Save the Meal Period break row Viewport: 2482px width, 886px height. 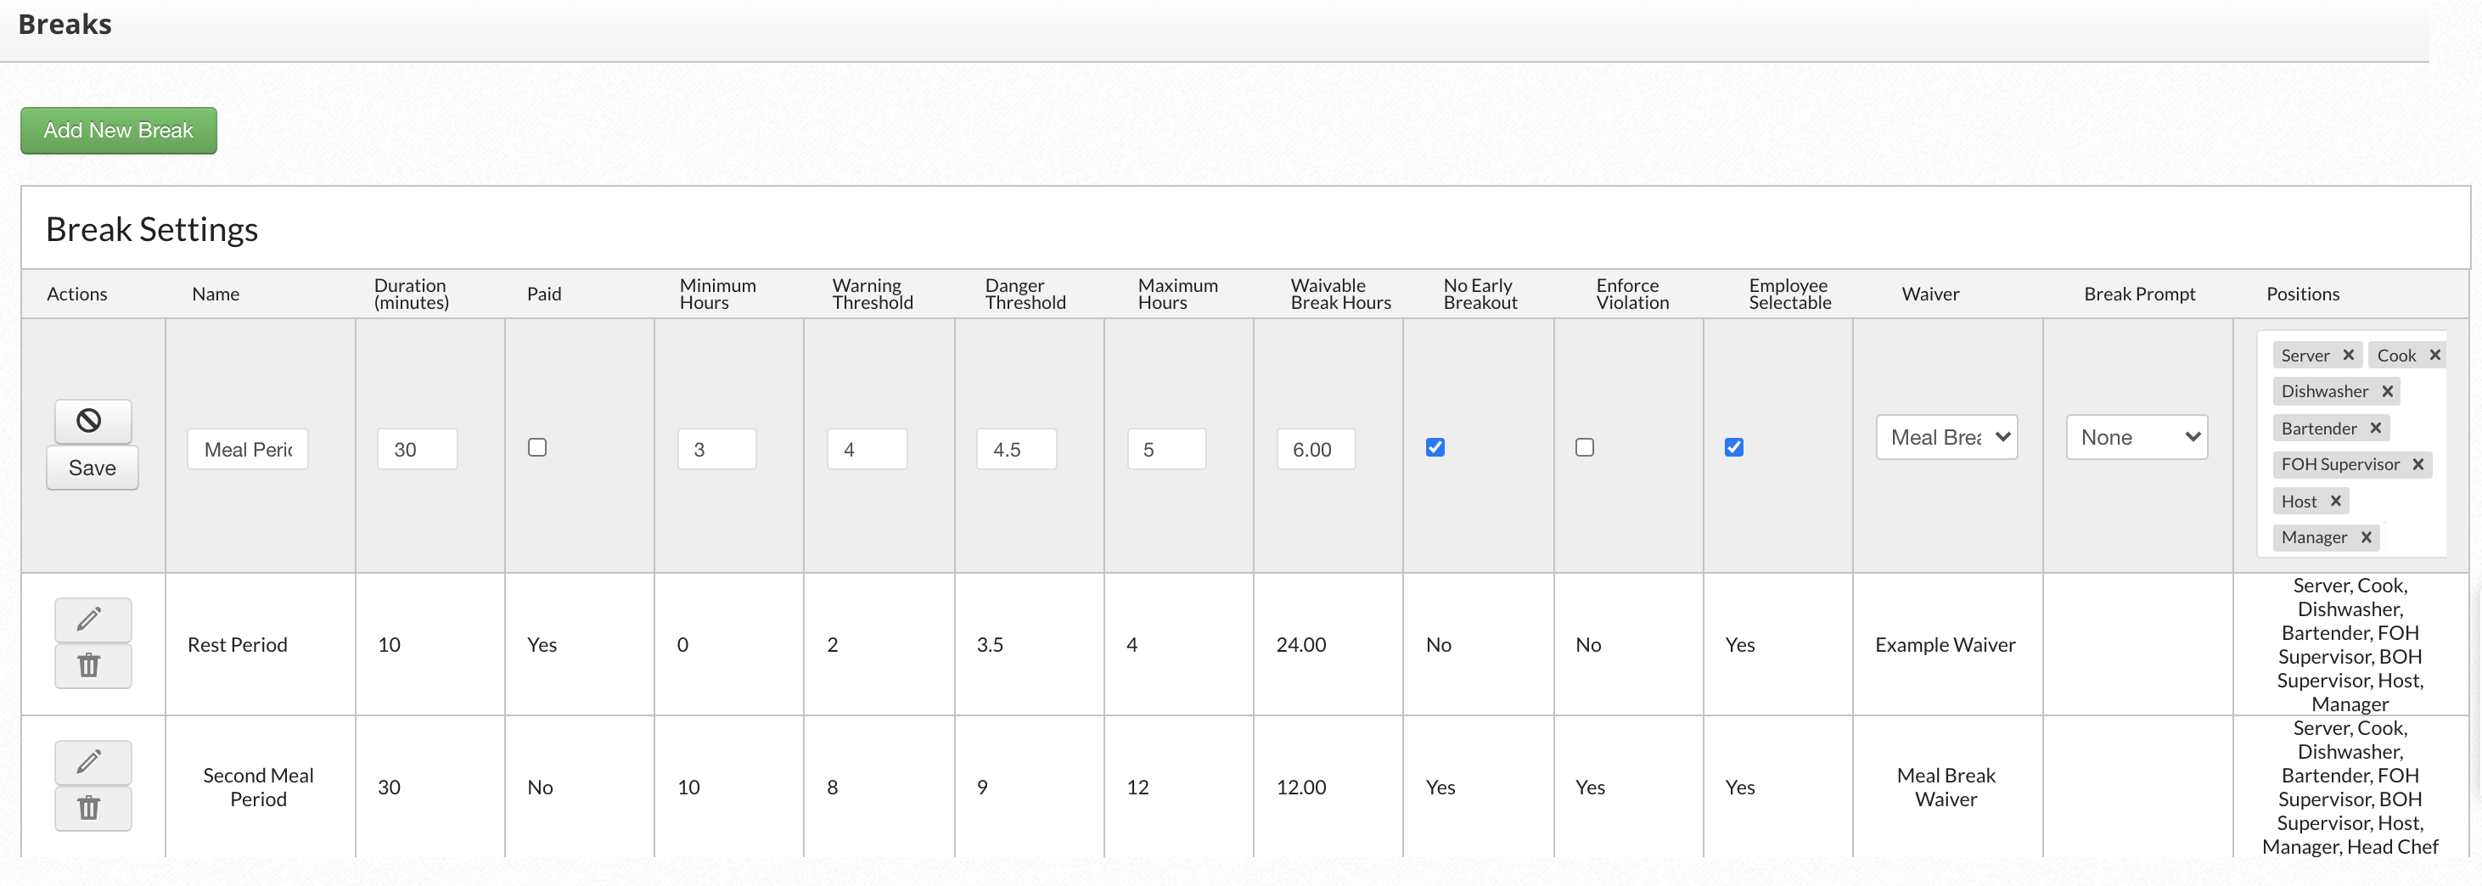[x=93, y=468]
